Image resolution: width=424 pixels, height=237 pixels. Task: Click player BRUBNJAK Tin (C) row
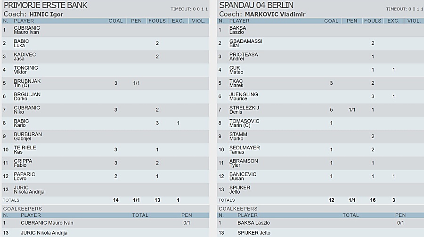[106, 83]
